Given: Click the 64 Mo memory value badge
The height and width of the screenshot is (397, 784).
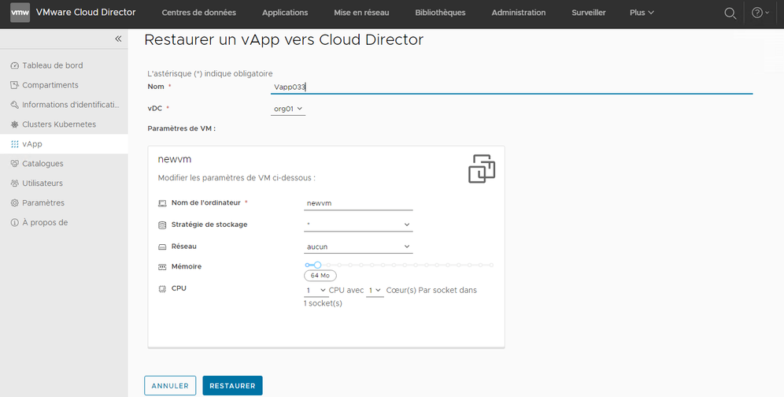Looking at the screenshot, I should [320, 276].
